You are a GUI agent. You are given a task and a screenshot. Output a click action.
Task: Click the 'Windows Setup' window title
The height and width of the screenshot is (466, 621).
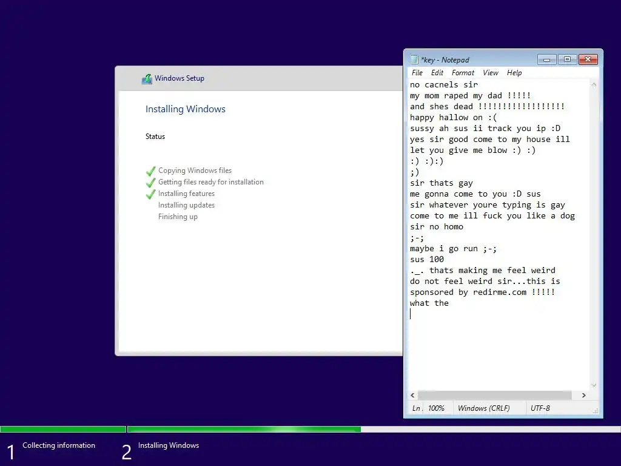(x=180, y=78)
